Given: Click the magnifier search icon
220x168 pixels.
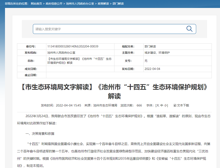Looking at the screenshot, I should coord(189,29).
